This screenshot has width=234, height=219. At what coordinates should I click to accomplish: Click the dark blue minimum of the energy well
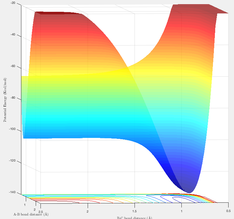(x=189, y=191)
